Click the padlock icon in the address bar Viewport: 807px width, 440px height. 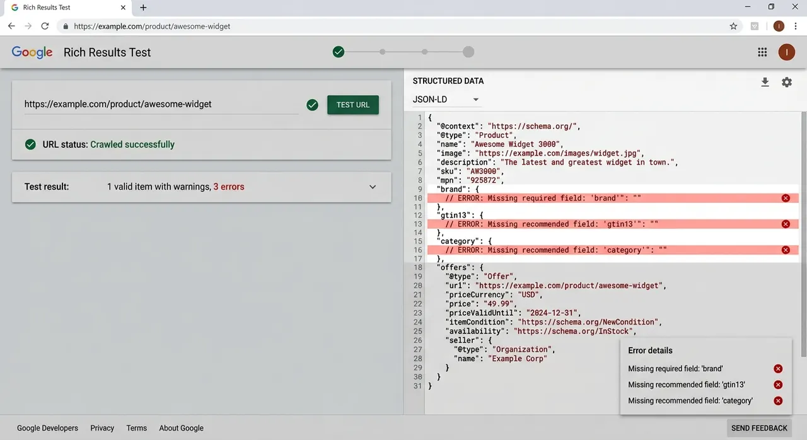click(66, 26)
